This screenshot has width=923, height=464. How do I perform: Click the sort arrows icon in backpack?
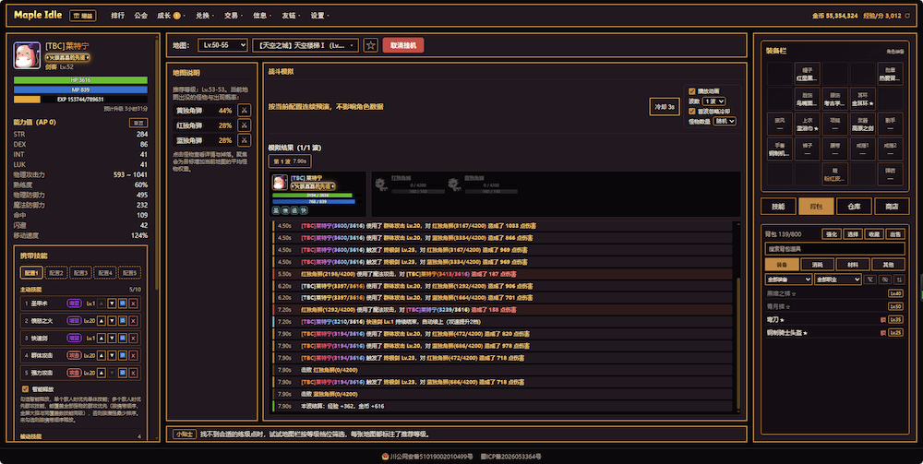coord(899,280)
